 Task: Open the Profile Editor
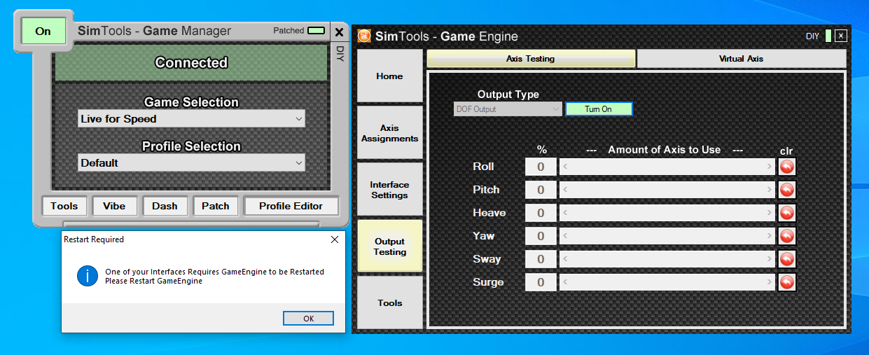(x=291, y=206)
